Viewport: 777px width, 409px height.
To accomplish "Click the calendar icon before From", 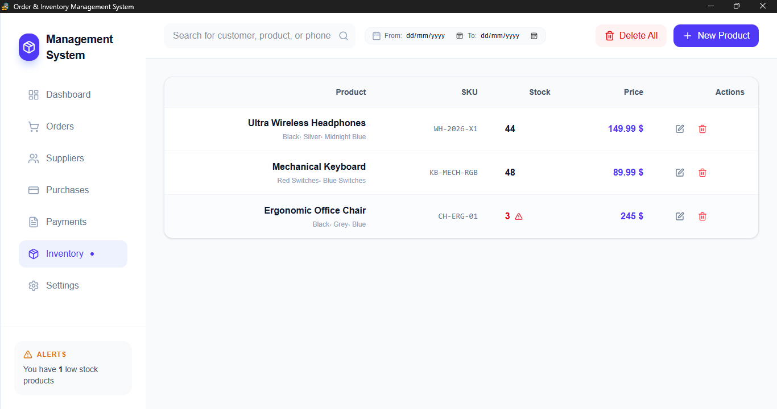I will [x=377, y=36].
